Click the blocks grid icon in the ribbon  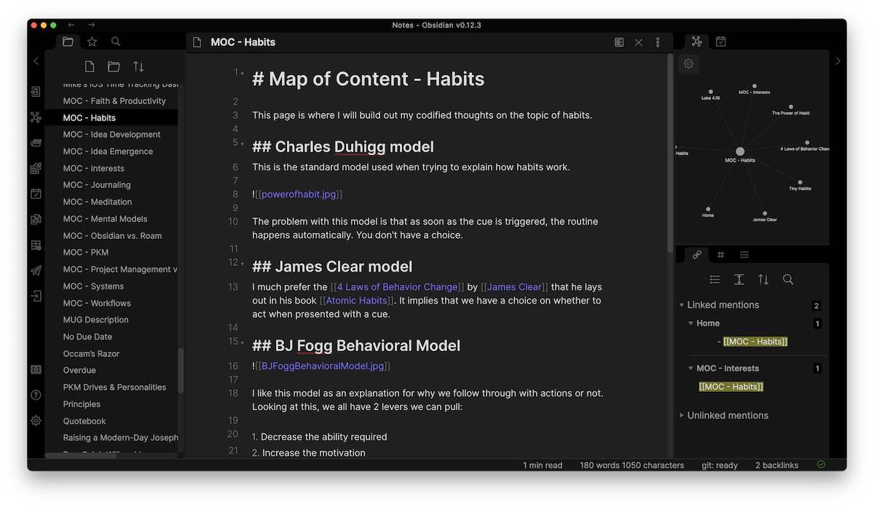tap(36, 168)
